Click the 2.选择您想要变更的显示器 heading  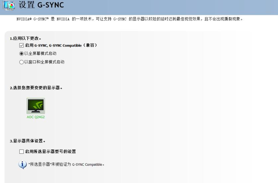(36, 88)
